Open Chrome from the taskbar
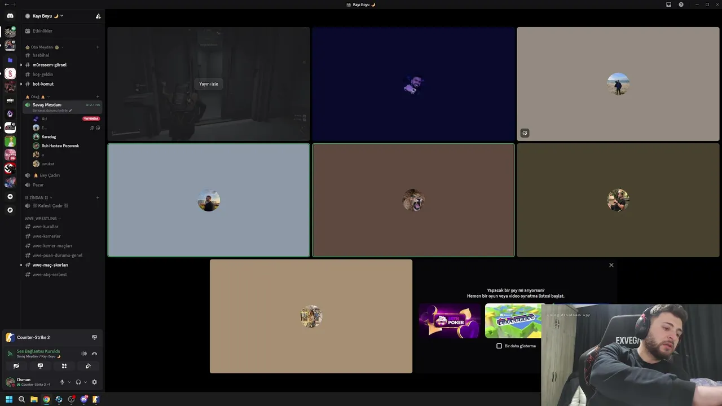The image size is (722, 406). pyautogui.click(x=46, y=399)
